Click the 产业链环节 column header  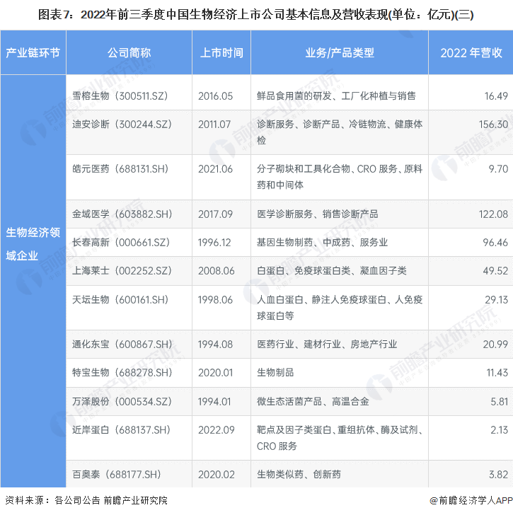click(x=33, y=52)
